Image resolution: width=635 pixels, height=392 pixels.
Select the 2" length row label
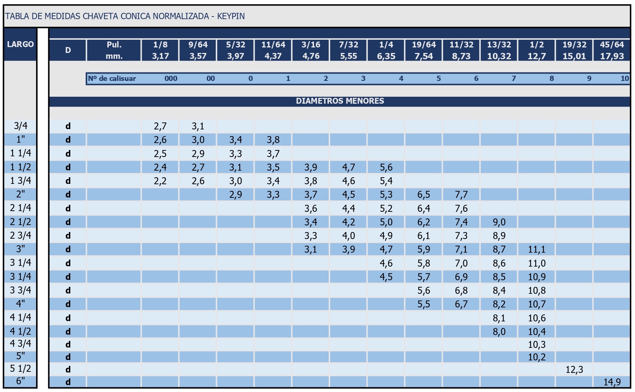tap(21, 194)
